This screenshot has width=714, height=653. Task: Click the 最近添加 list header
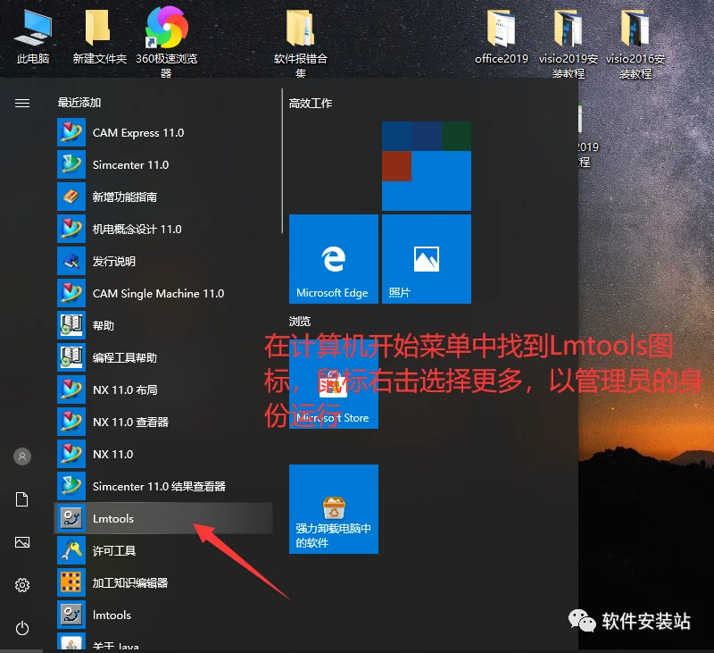pyautogui.click(x=79, y=103)
